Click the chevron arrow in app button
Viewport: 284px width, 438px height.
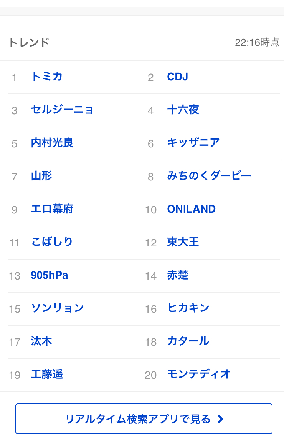pyautogui.click(x=220, y=419)
